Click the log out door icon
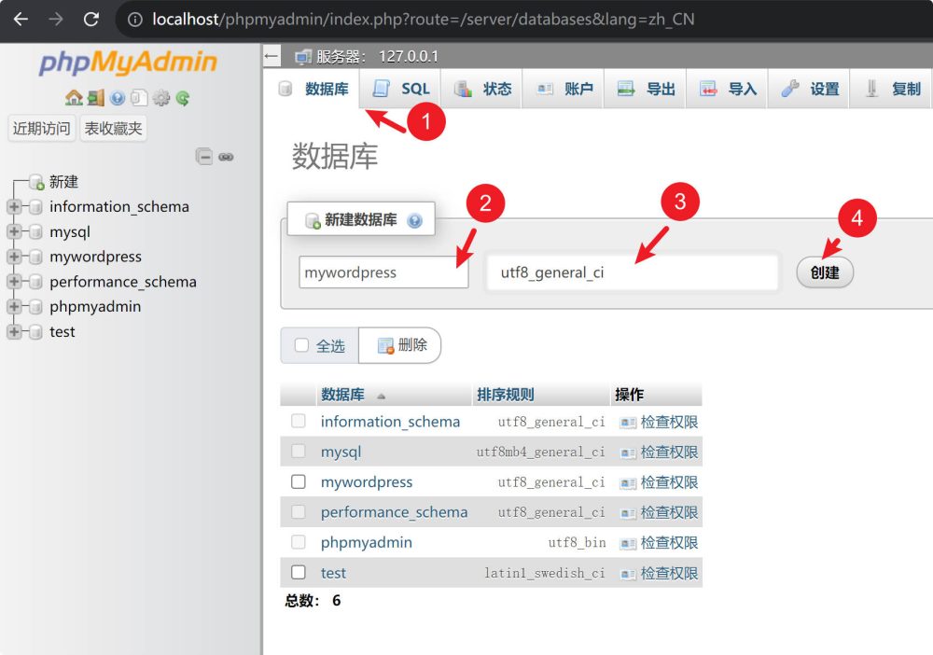Image resolution: width=933 pixels, height=655 pixels. pyautogui.click(x=96, y=98)
